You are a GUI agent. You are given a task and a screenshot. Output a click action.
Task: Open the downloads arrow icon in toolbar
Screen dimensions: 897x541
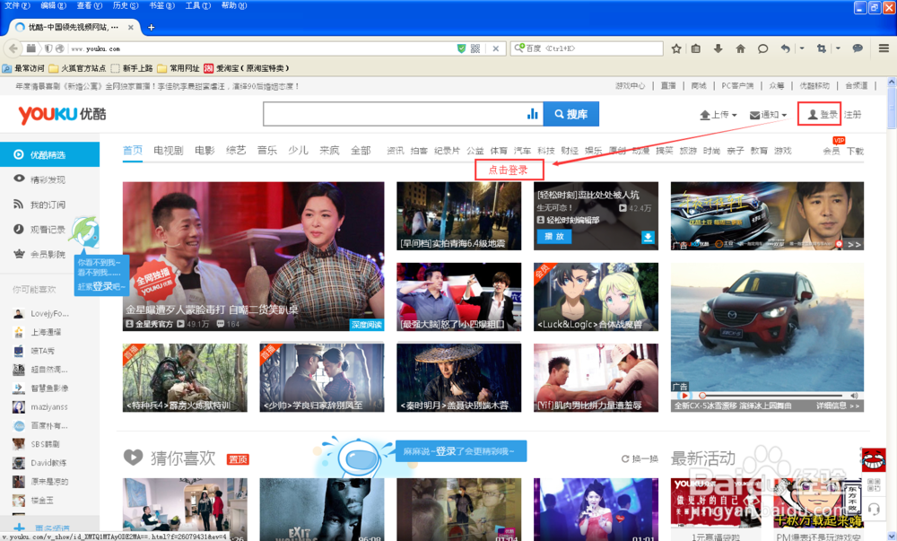718,48
